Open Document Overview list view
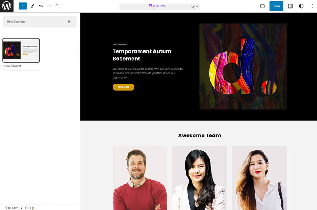317x210 pixels. pyautogui.click(x=58, y=6)
